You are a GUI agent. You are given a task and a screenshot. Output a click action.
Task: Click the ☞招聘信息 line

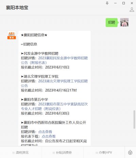(29, 44)
